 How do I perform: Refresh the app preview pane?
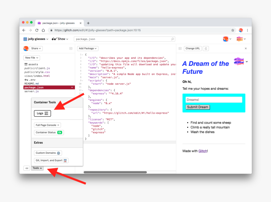[x=206, y=49]
